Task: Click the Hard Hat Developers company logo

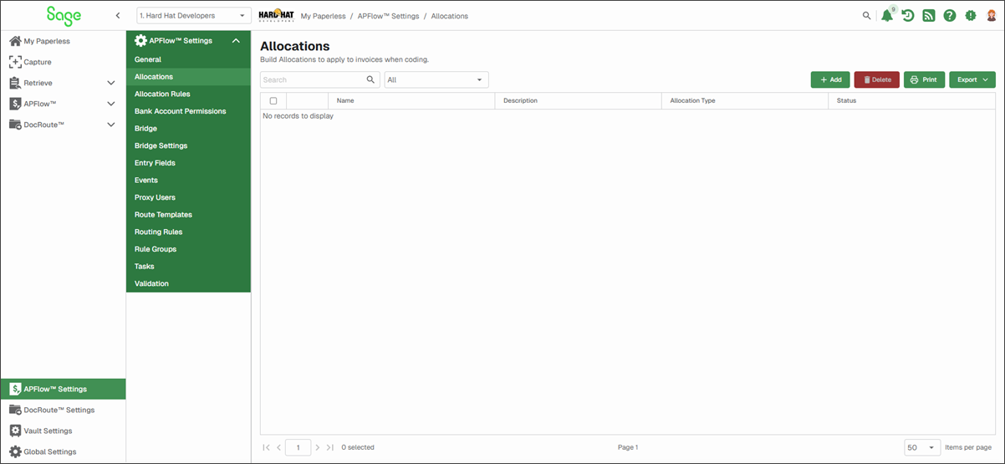Action: pos(275,15)
